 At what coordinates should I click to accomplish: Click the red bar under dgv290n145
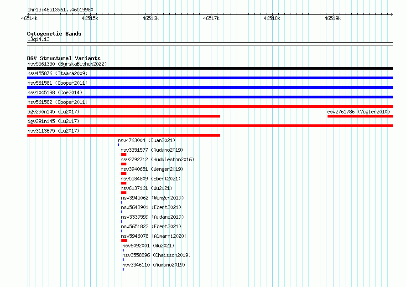[124, 116]
